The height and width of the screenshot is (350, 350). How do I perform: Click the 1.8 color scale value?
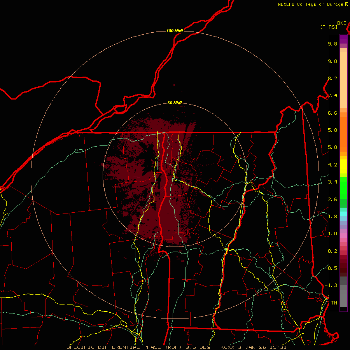[332, 217]
